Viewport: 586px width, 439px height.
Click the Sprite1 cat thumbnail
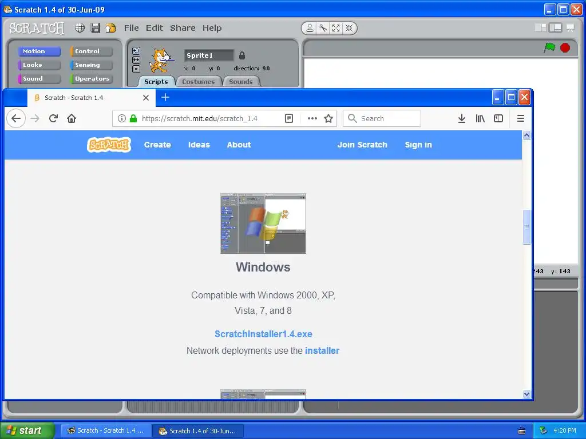[x=161, y=60]
